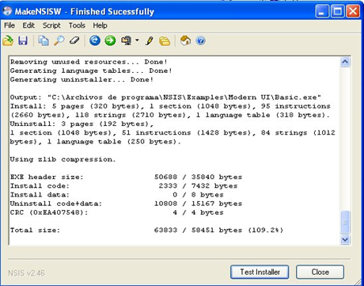
Task: Click 'Generating language tables... Done!' line
Action: (x=91, y=71)
